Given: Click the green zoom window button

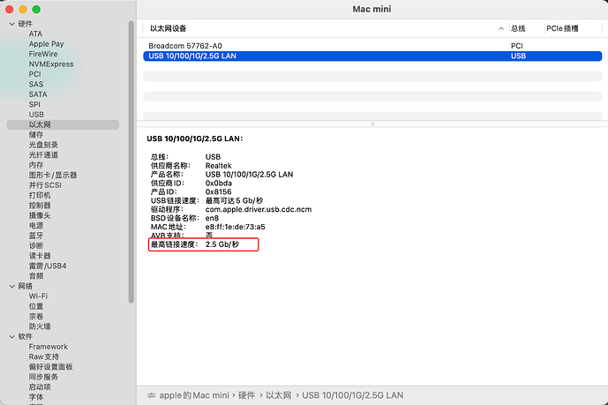Looking at the screenshot, I should pos(49,9).
